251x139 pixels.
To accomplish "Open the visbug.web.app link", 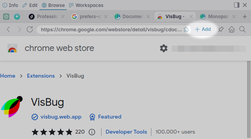I will pos(61,117).
